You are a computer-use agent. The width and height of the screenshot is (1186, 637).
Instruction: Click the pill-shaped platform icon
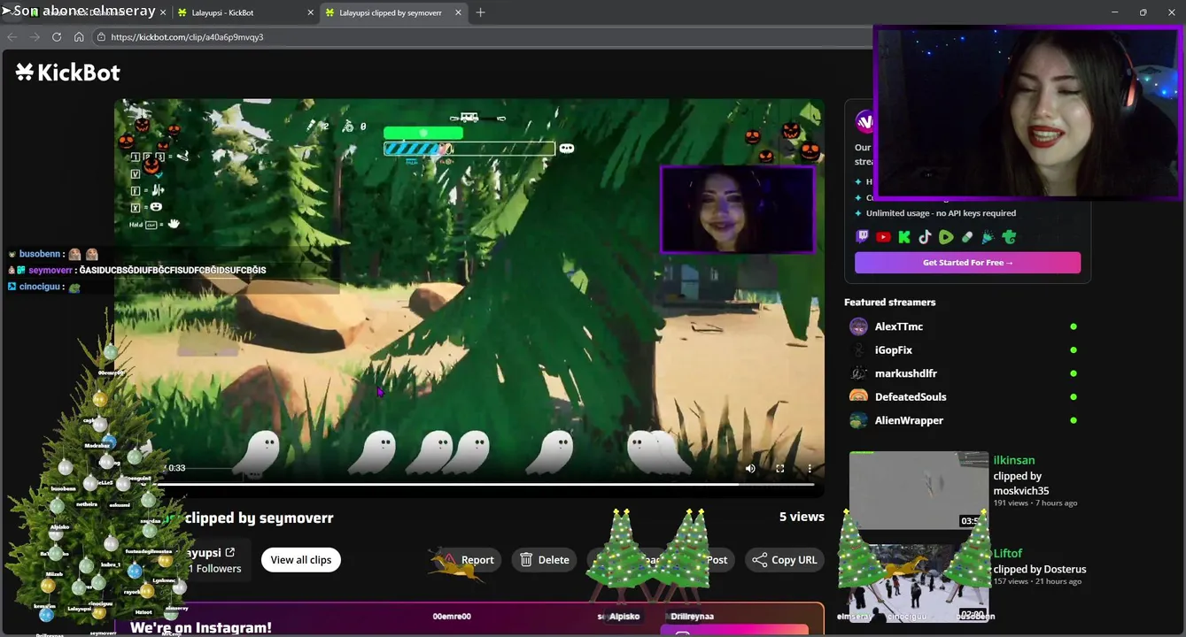coord(967,237)
